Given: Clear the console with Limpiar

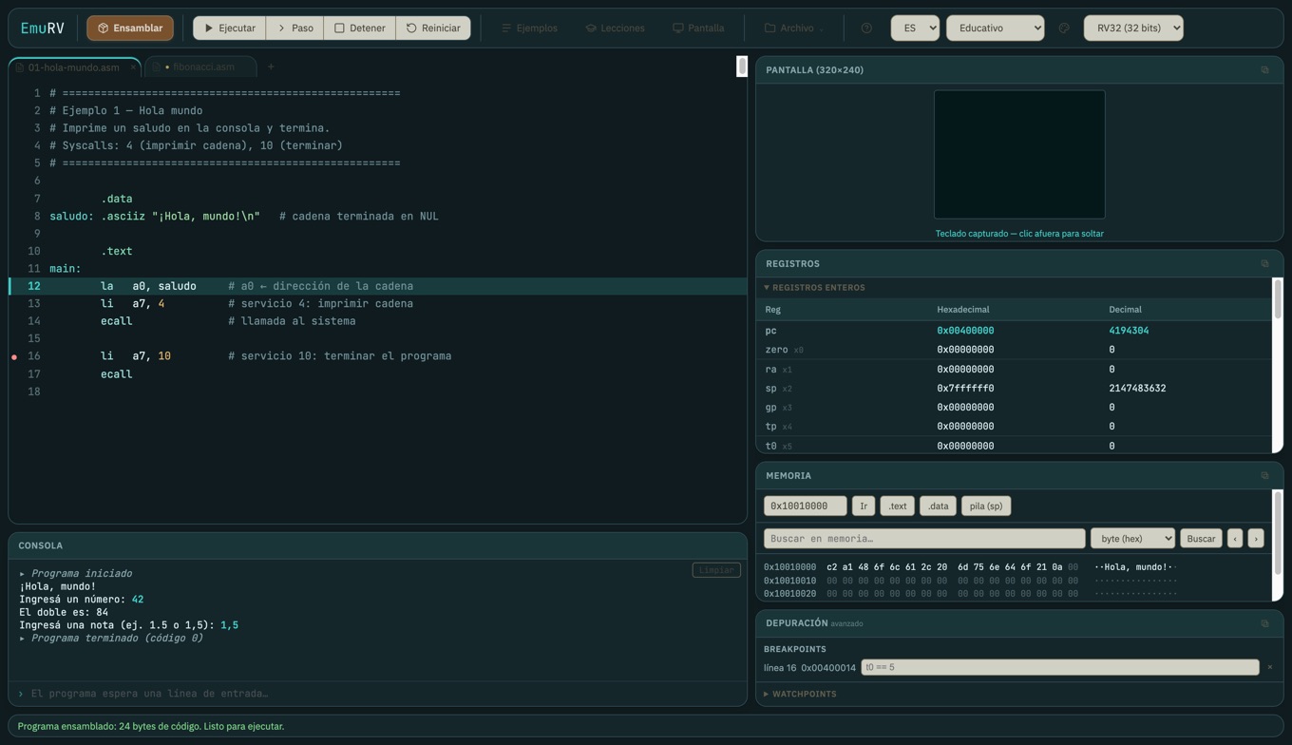Looking at the screenshot, I should tap(716, 570).
